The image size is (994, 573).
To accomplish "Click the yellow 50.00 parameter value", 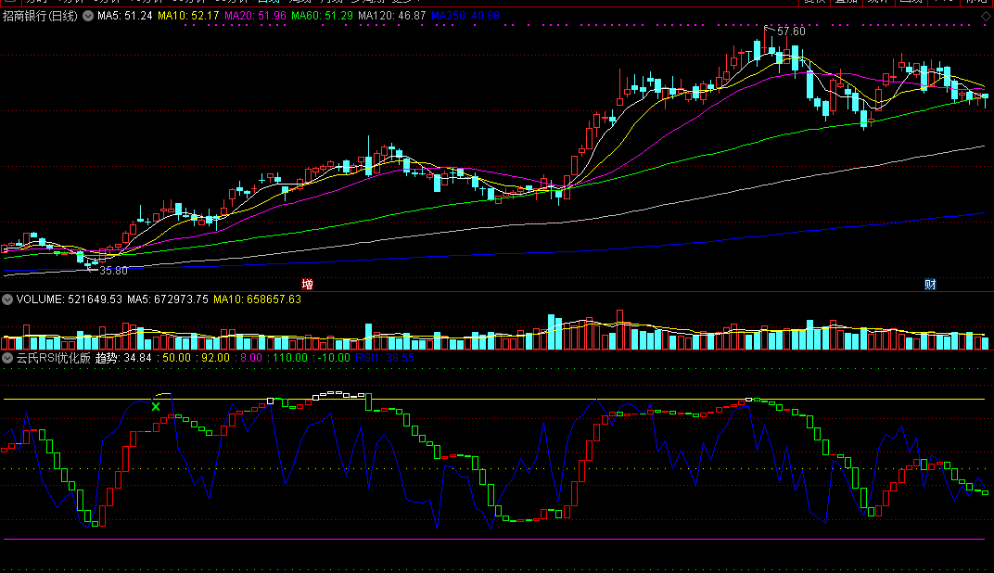I will pos(176,358).
